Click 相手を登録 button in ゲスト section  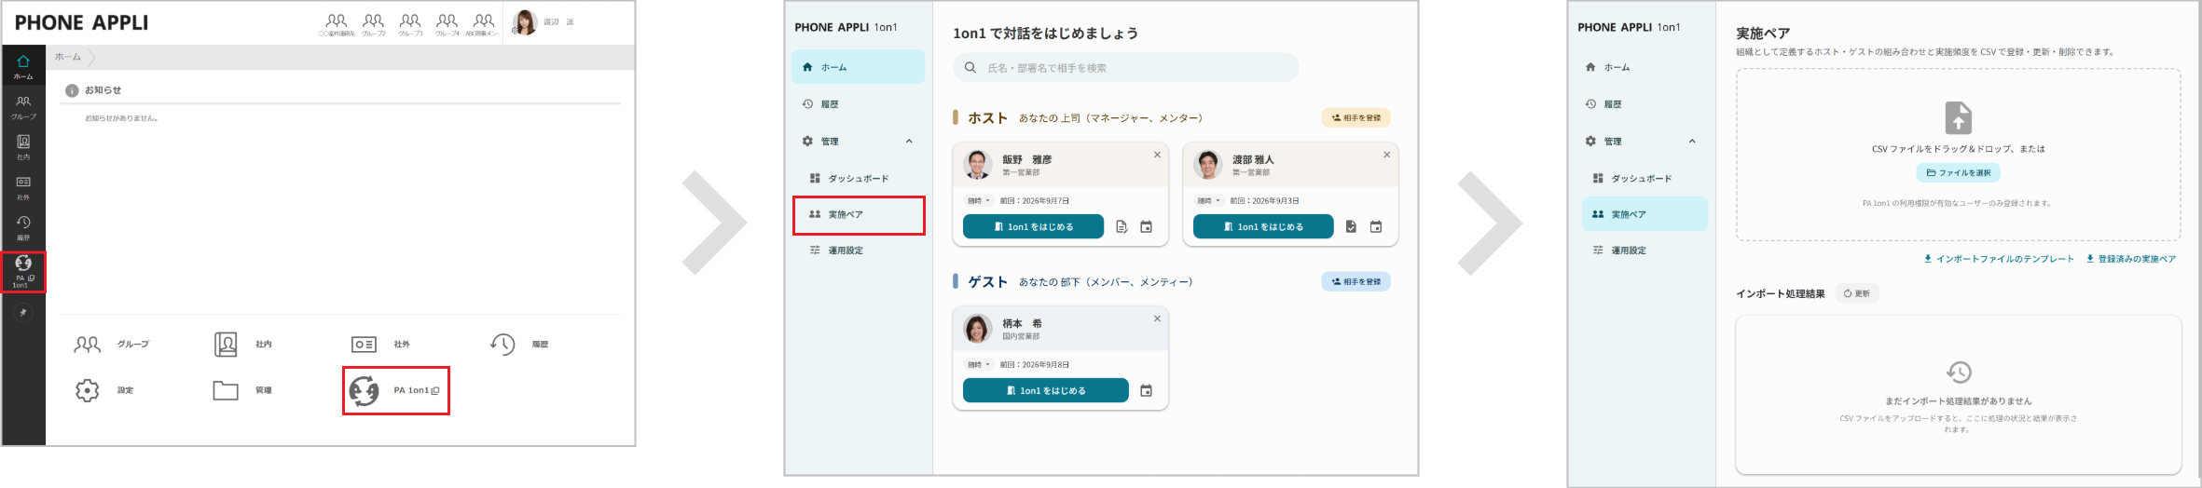coord(1356,281)
